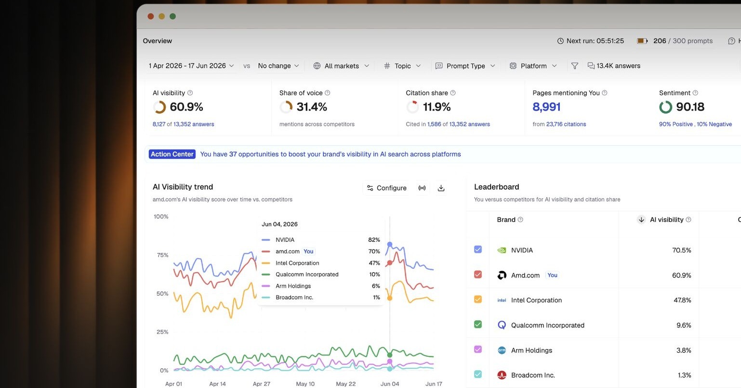Uncheck the Intel Corporation checkbox
Screen dimensions: 741x388
pos(478,300)
